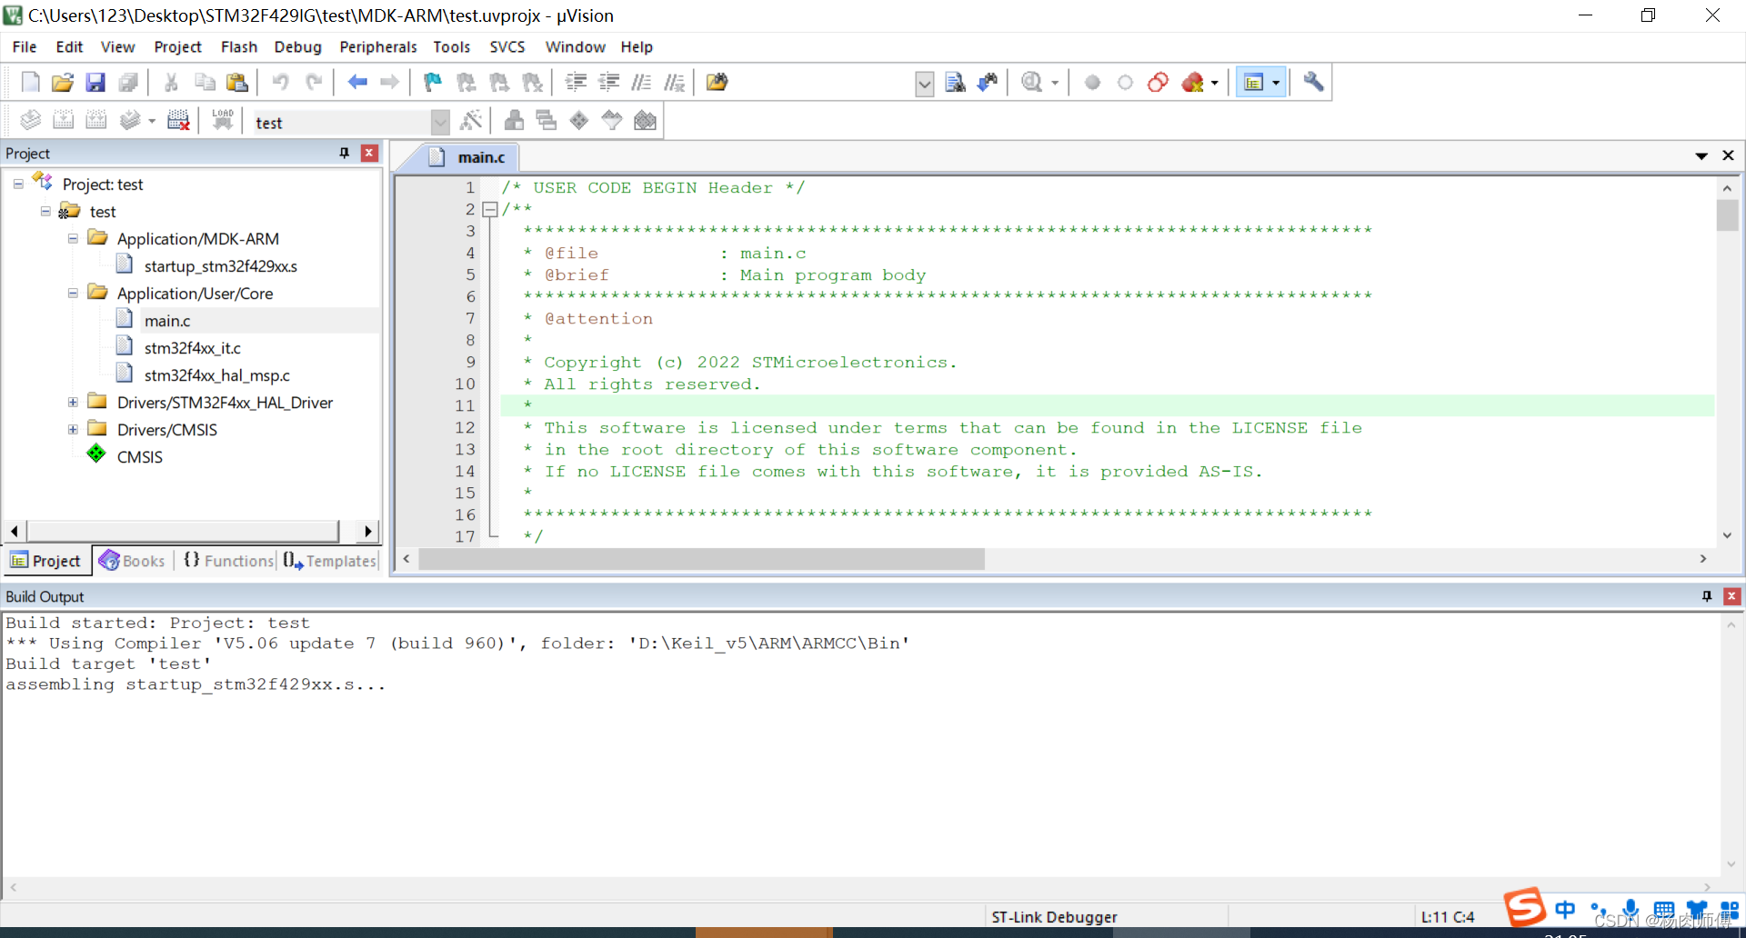The image size is (1746, 938).
Task: Create a new file with New icon
Action: coord(30,83)
